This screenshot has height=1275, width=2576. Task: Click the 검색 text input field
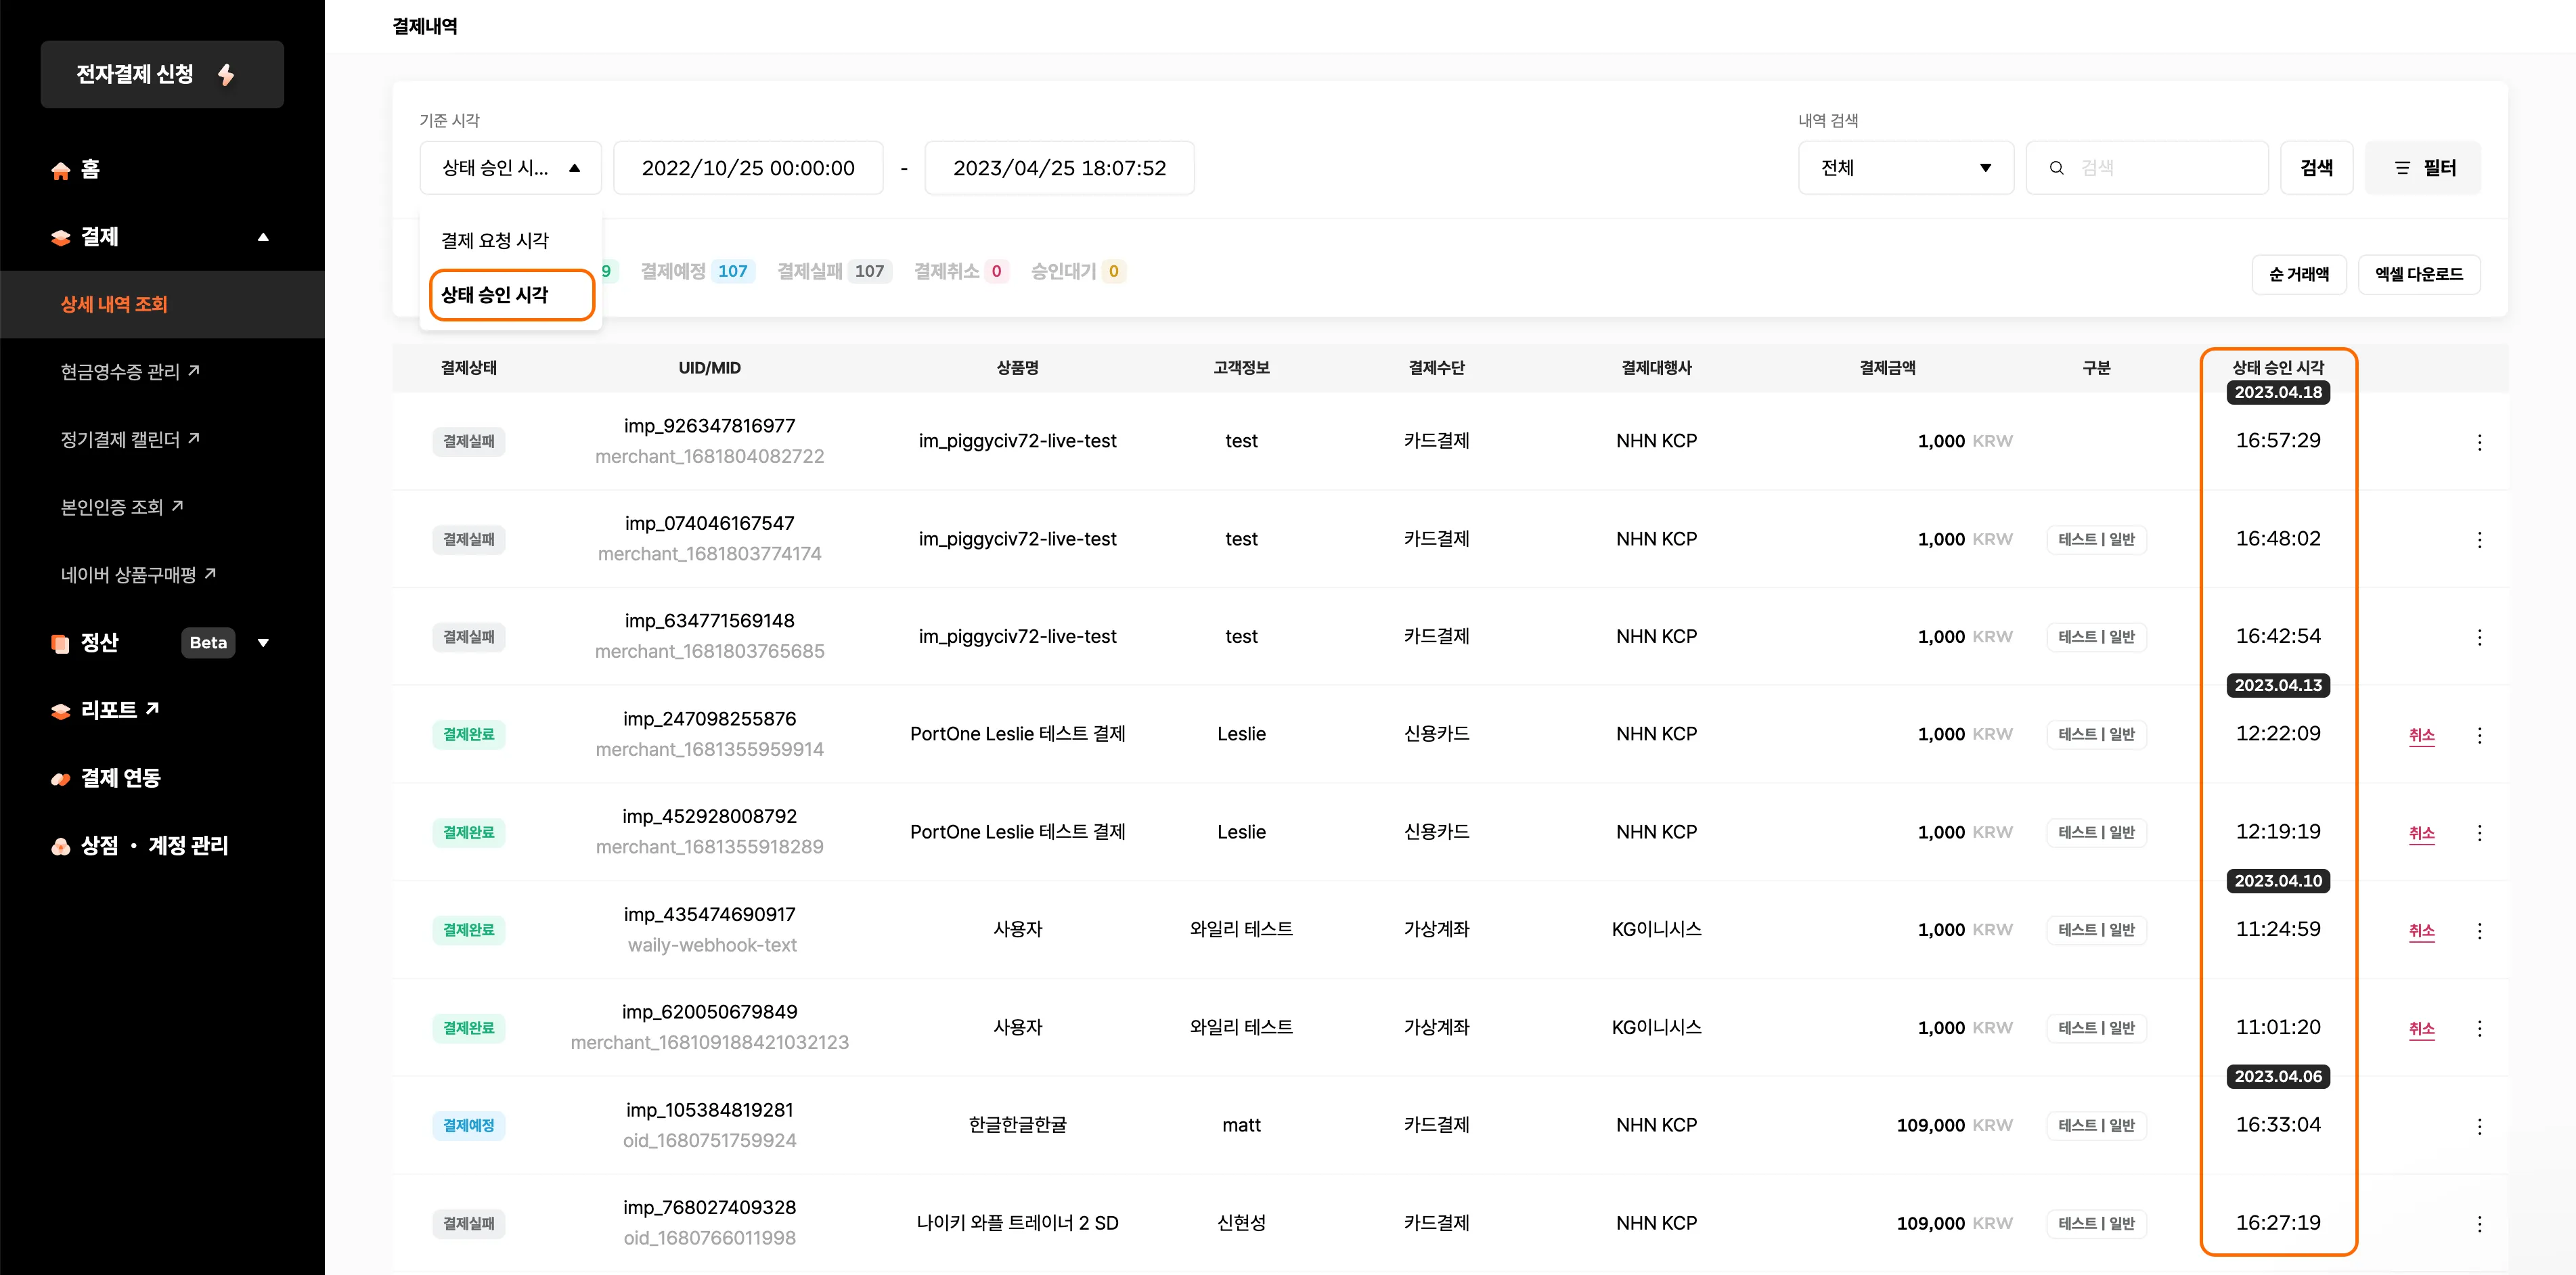(x=2160, y=168)
